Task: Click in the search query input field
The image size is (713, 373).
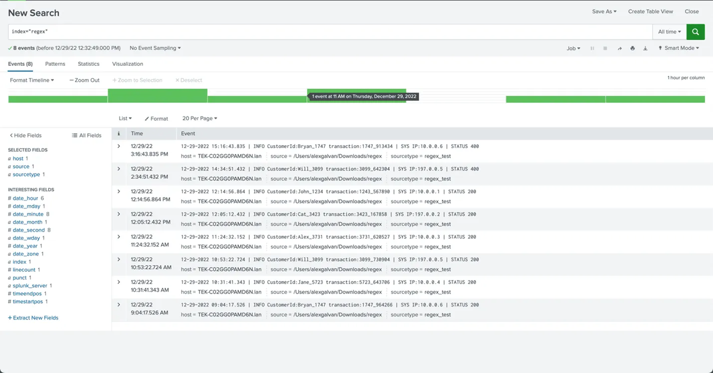Action: point(329,31)
